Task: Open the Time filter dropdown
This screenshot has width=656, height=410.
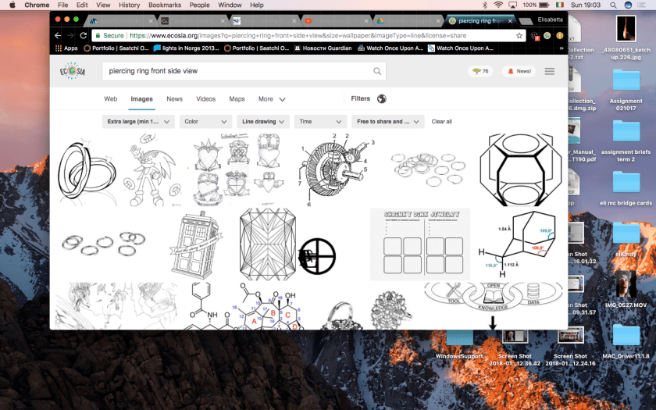Action: [x=320, y=122]
